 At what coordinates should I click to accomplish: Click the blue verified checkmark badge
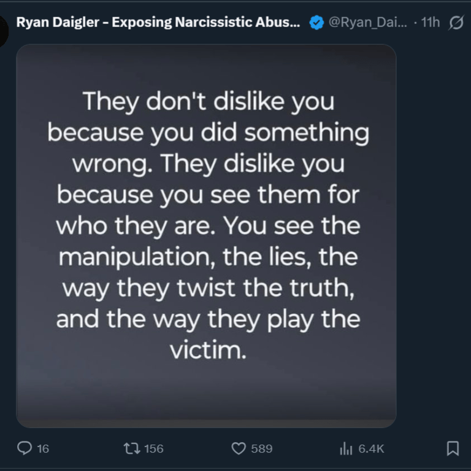coord(316,23)
